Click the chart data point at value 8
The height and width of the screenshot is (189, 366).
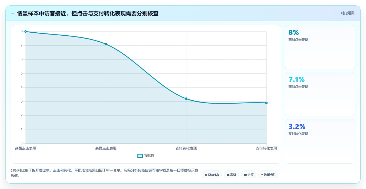coord(26,32)
